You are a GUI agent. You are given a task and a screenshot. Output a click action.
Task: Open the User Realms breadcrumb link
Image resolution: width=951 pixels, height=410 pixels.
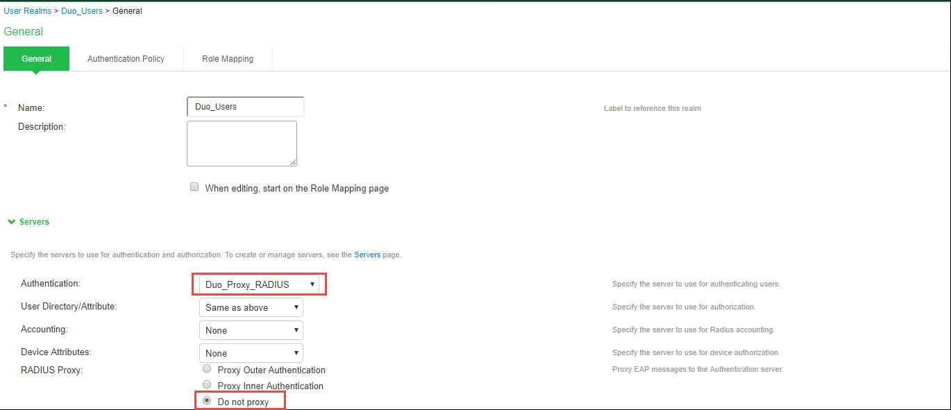27,10
